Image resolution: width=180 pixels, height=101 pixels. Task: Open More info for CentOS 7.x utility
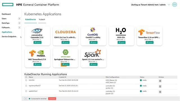pyautogui.click(x=93, y=40)
